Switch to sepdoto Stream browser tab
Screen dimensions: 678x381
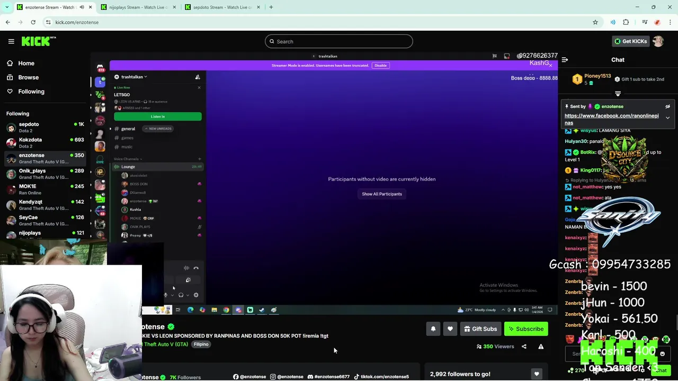pos(222,7)
